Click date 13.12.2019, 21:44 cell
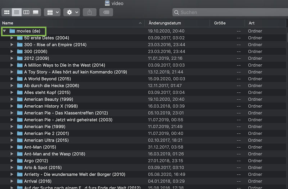 click(166, 72)
